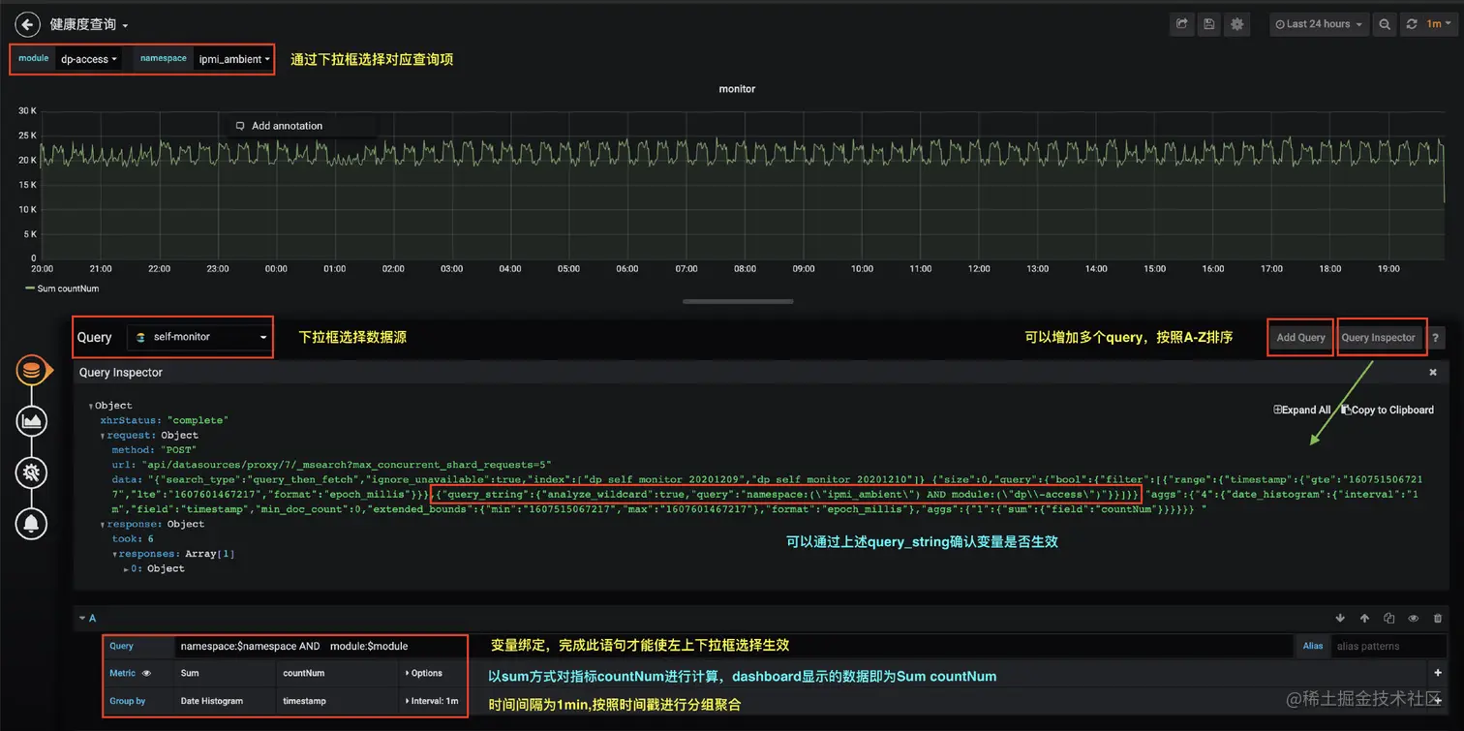Open the Queries tab database icon

(x=32, y=371)
